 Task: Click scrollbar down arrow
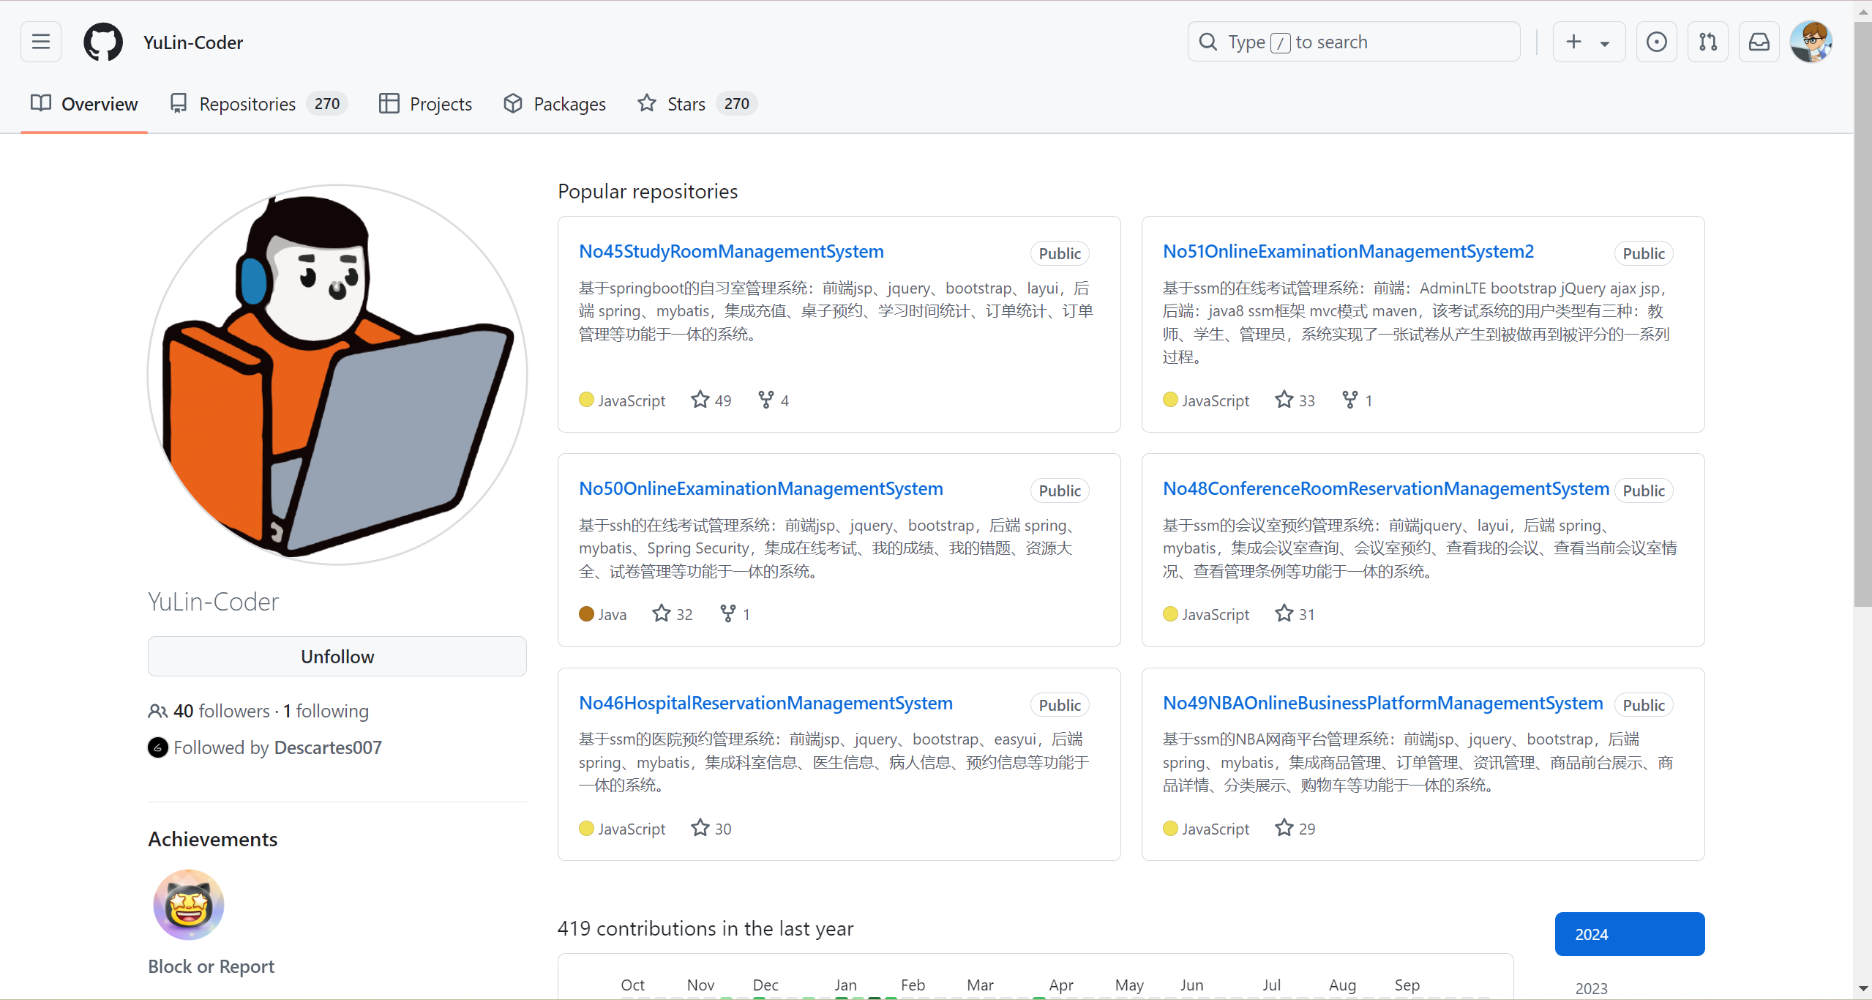click(x=1863, y=989)
